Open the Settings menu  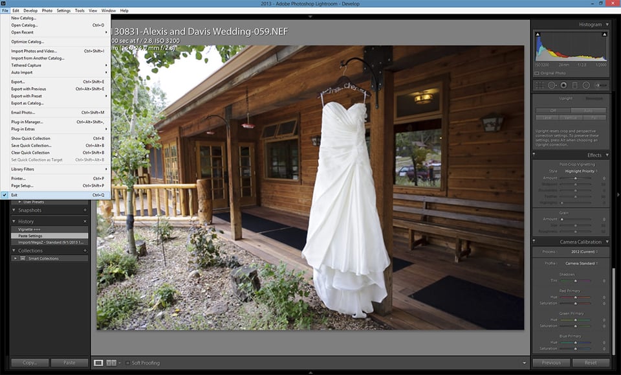pos(63,10)
